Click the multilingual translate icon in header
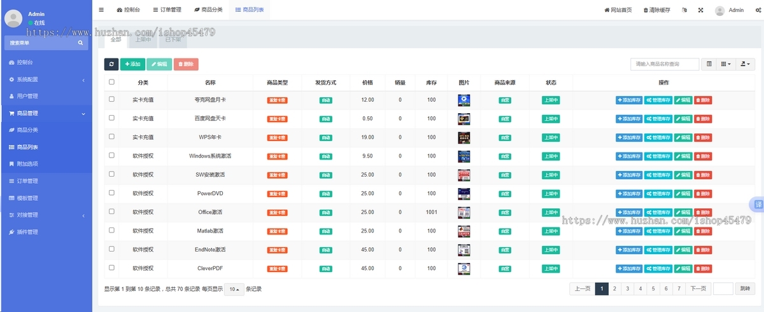This screenshot has width=764, height=312. tap(684, 10)
